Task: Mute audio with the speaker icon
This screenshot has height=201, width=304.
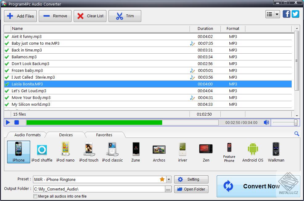Action: point(266,122)
